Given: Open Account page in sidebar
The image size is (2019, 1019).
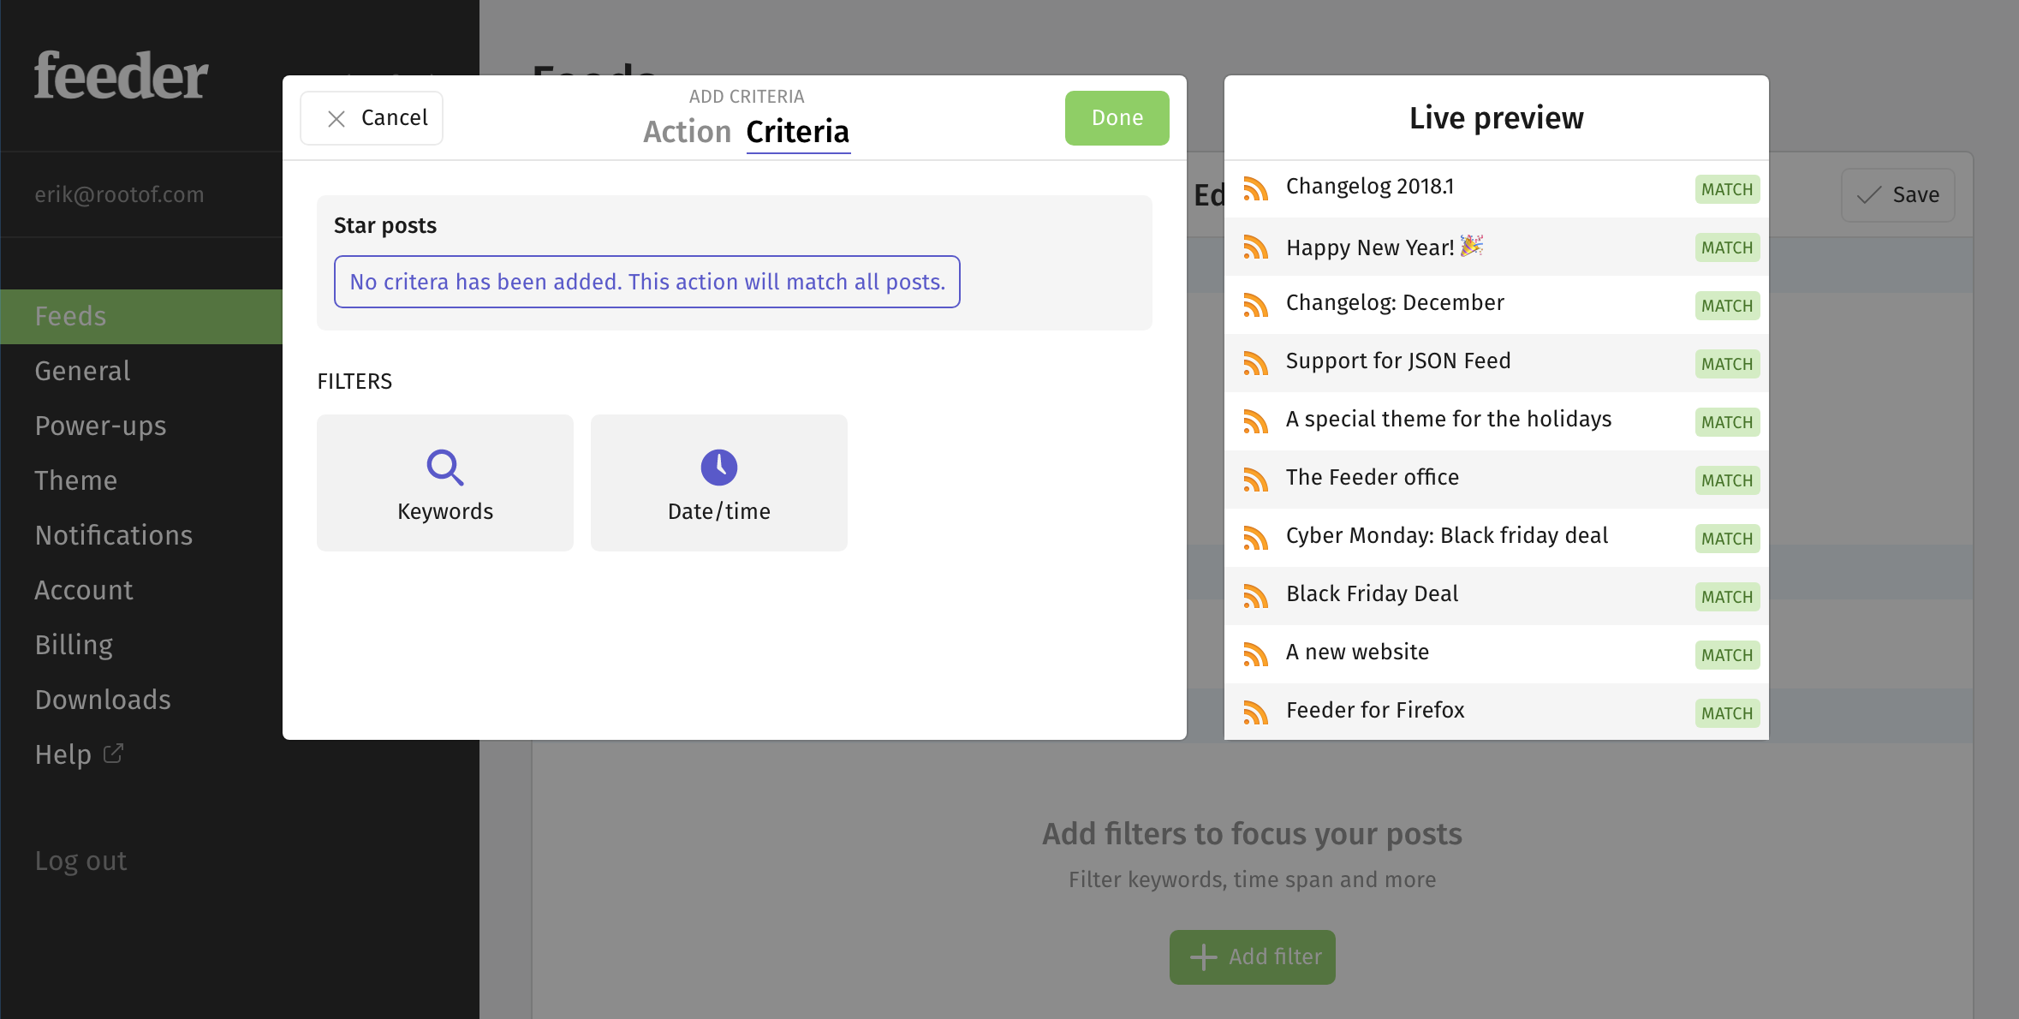Looking at the screenshot, I should point(84,591).
